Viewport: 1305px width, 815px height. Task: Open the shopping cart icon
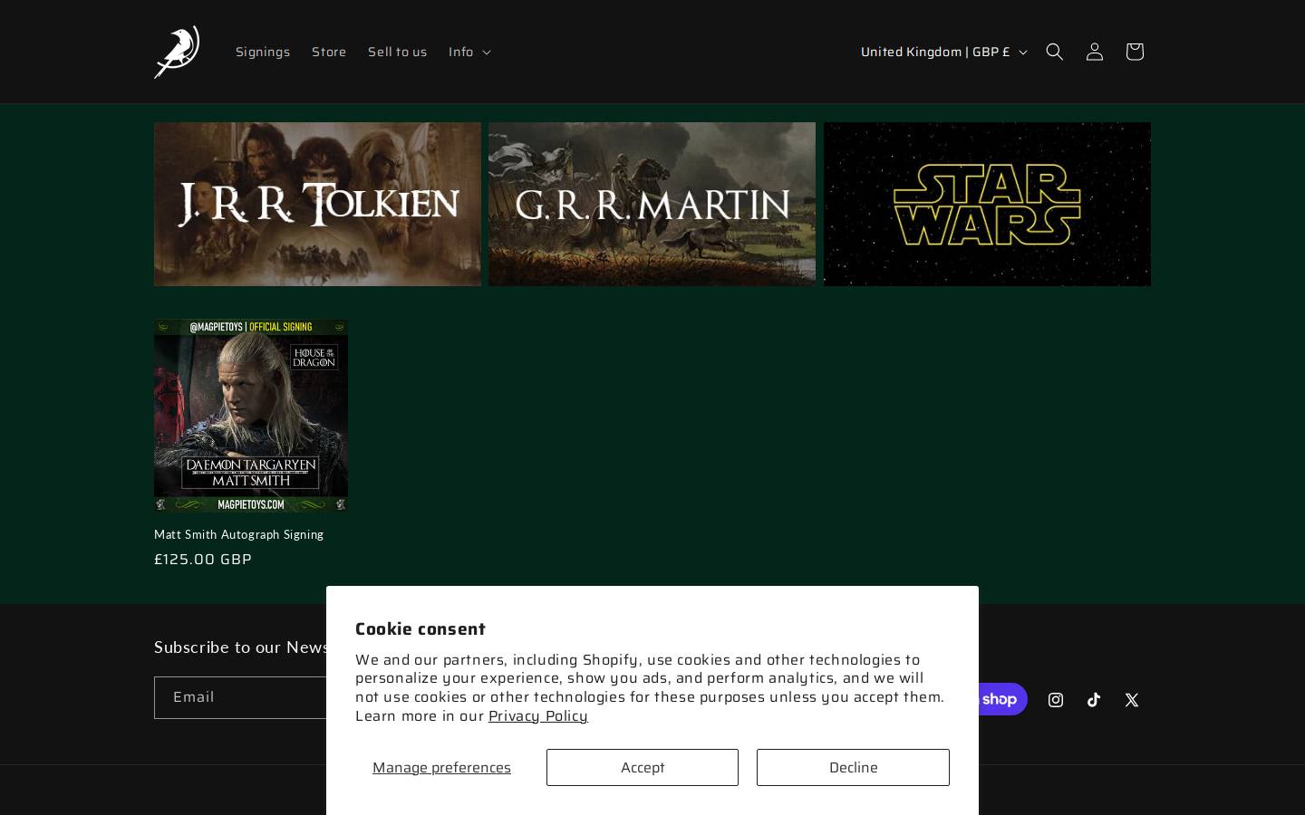(x=1135, y=52)
